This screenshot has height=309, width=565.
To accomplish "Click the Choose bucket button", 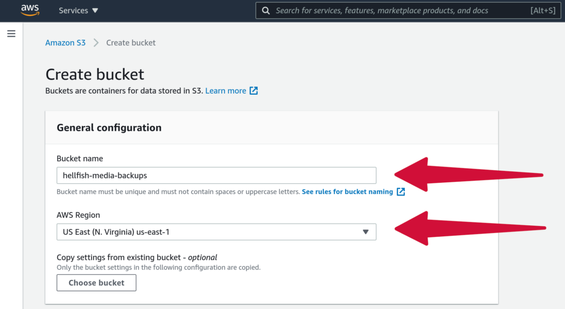I will tap(96, 283).
